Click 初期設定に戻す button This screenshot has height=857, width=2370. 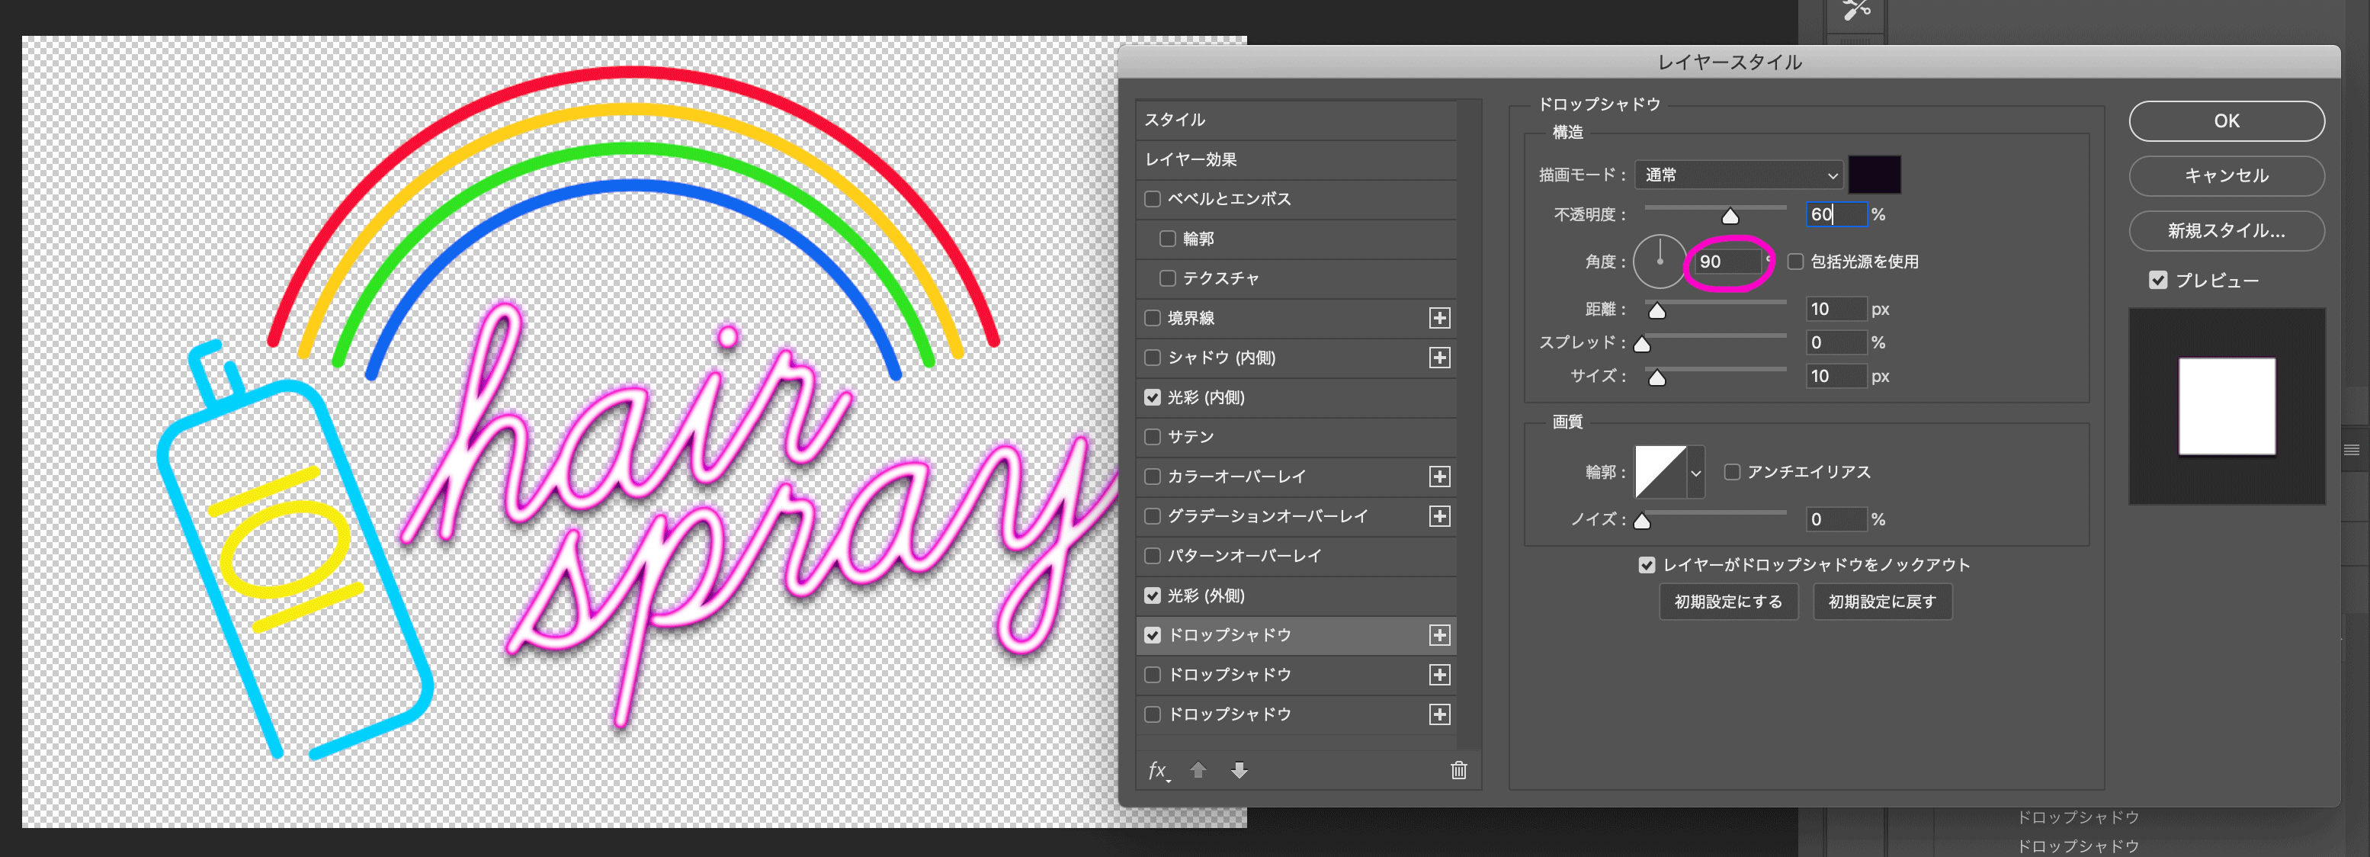click(1882, 602)
